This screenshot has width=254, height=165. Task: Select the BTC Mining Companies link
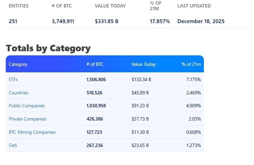point(32,132)
